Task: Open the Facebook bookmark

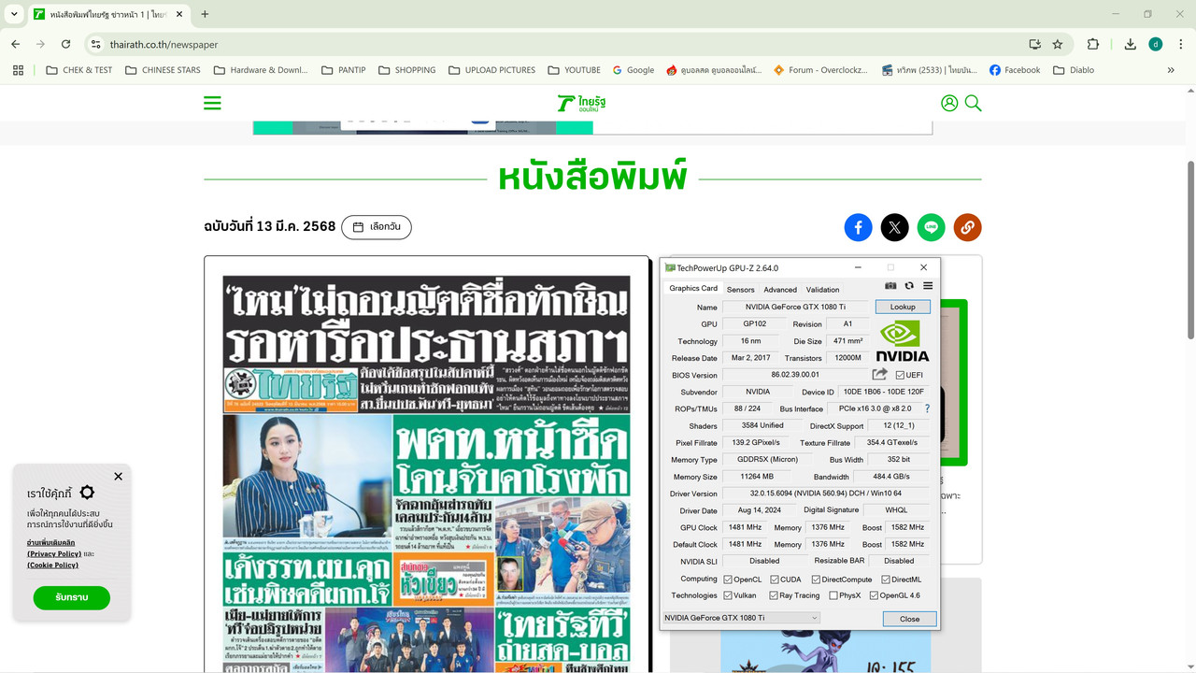Action: 1015,70
